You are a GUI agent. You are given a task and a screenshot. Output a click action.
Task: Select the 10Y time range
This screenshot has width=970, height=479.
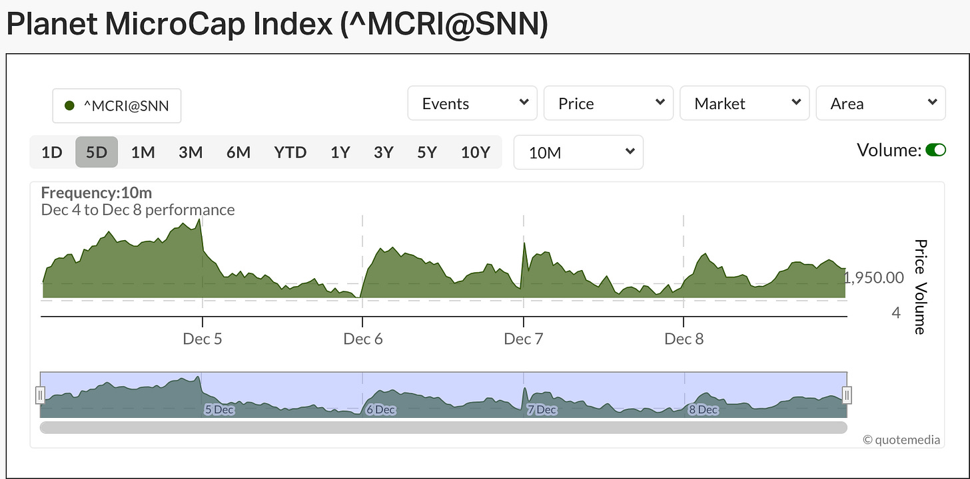[476, 152]
